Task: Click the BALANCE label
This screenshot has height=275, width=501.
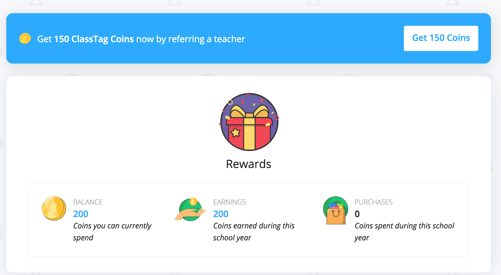Action: coord(88,202)
